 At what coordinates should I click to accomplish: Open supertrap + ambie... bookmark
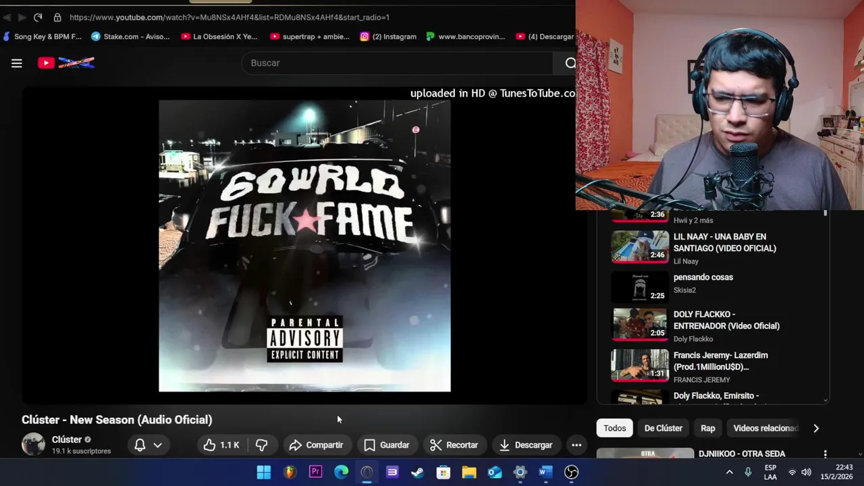point(310,36)
